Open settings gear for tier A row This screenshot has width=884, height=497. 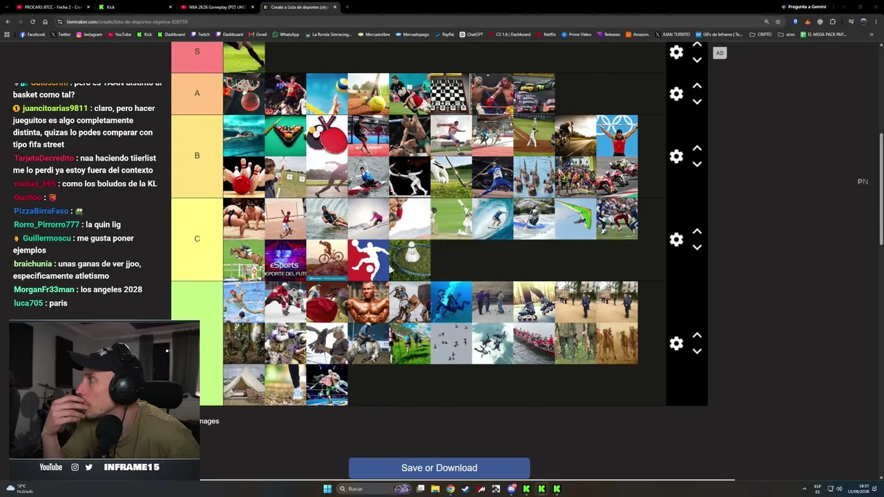coord(676,94)
